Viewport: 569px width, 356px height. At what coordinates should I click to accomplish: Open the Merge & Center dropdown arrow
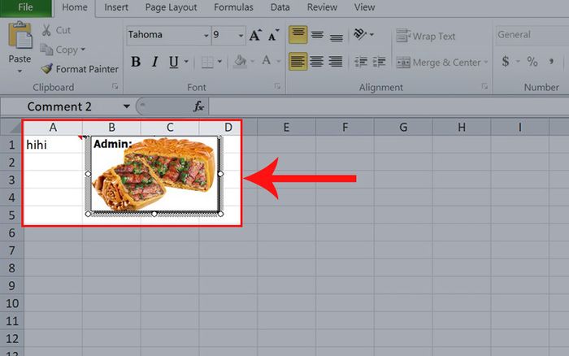pos(485,62)
